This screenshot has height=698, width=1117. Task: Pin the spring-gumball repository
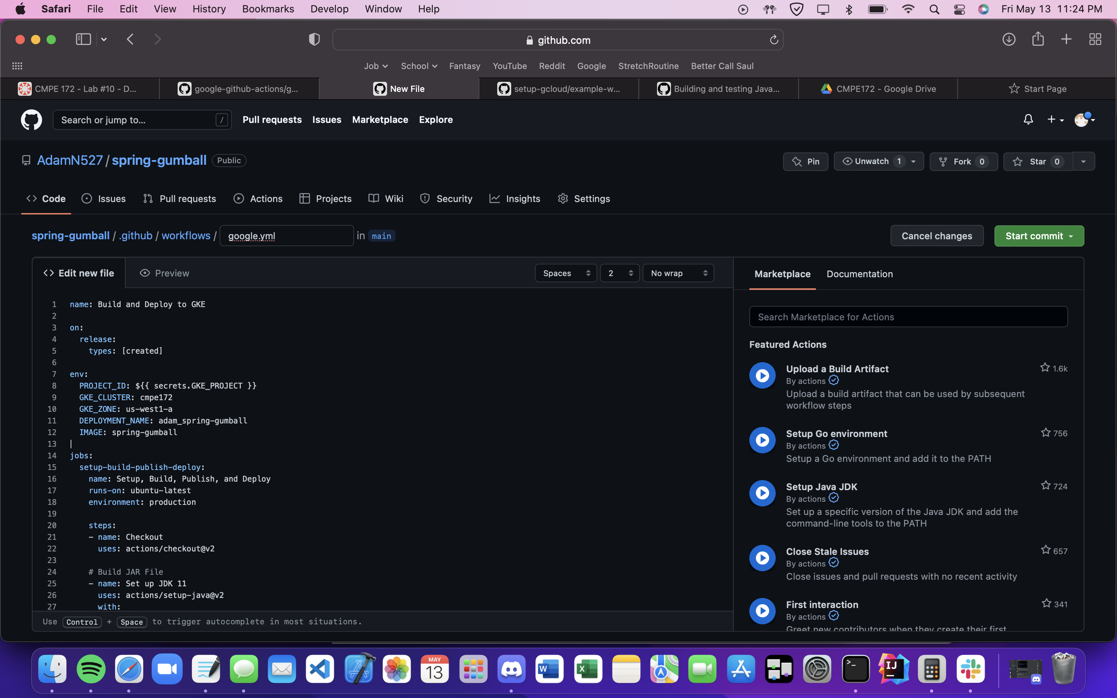coord(806,162)
